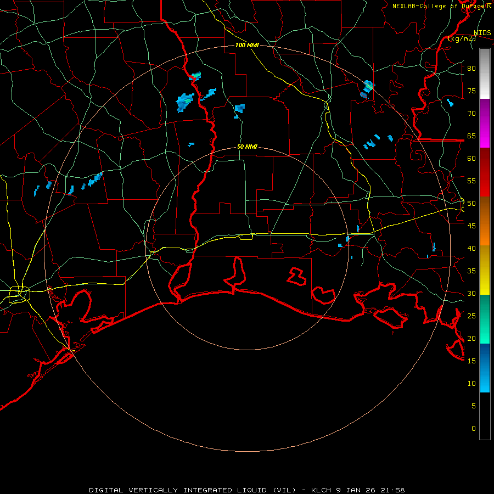Screen dimensions: 494x494
Task: Click the 45 value on the VIL scale
Action: click(471, 226)
